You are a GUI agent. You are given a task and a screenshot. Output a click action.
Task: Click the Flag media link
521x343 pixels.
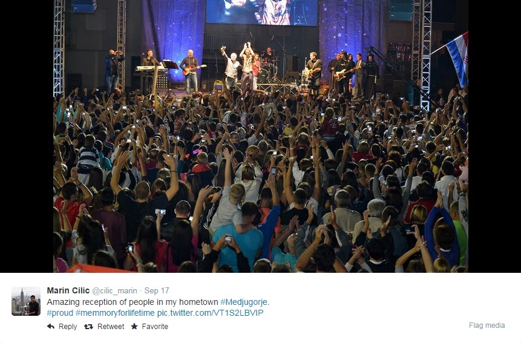click(487, 325)
